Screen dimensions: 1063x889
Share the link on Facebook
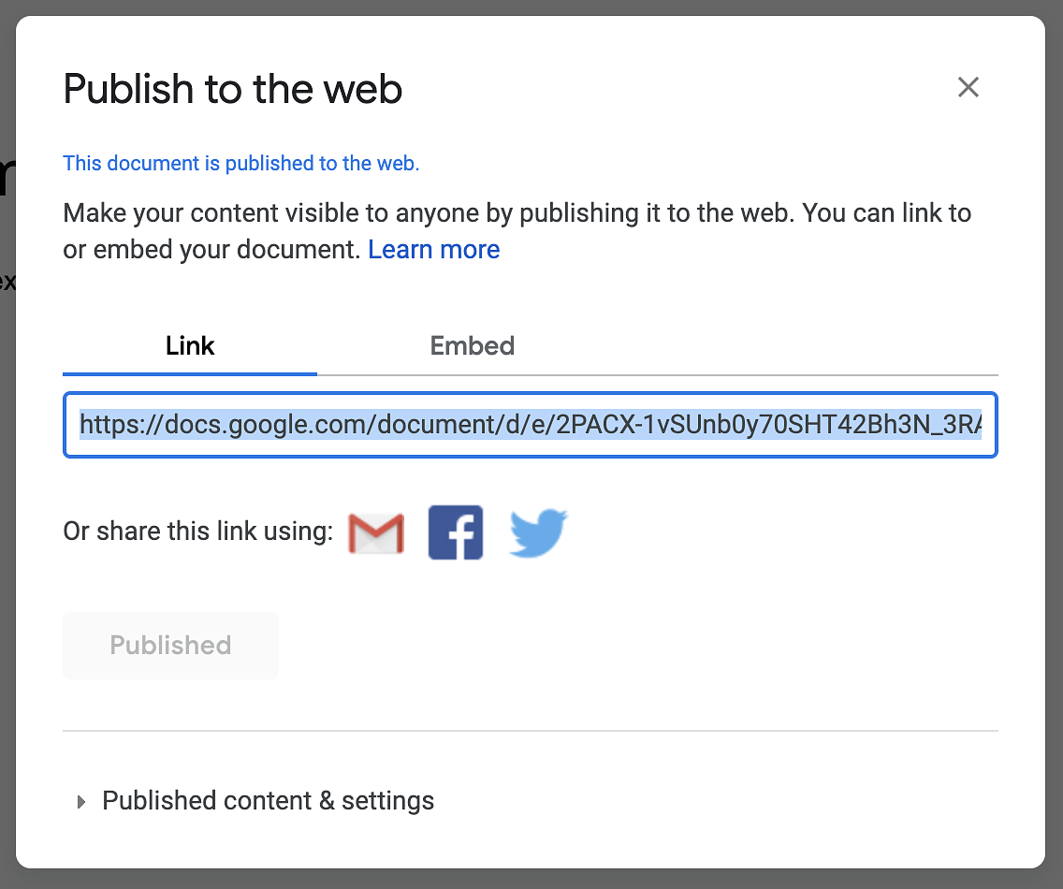pos(456,532)
